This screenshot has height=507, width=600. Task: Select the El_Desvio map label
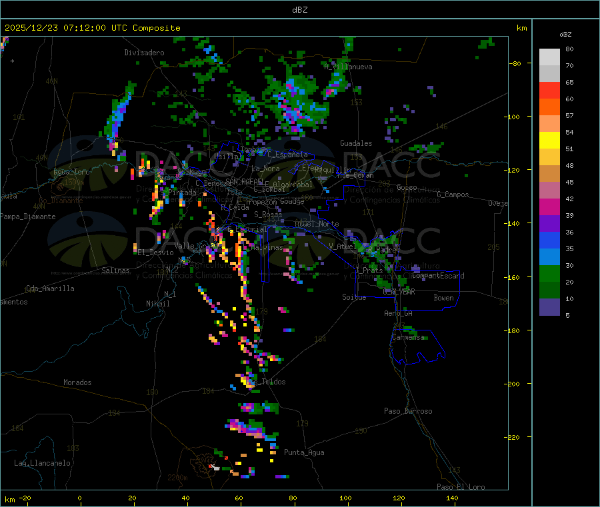155,253
